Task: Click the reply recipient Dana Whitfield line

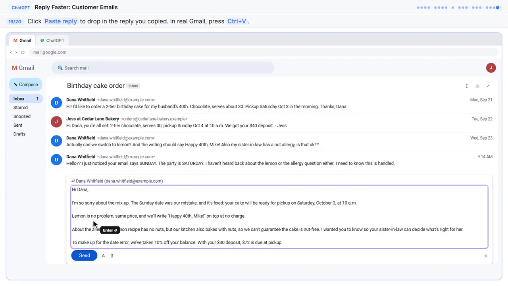Action: pos(117,181)
